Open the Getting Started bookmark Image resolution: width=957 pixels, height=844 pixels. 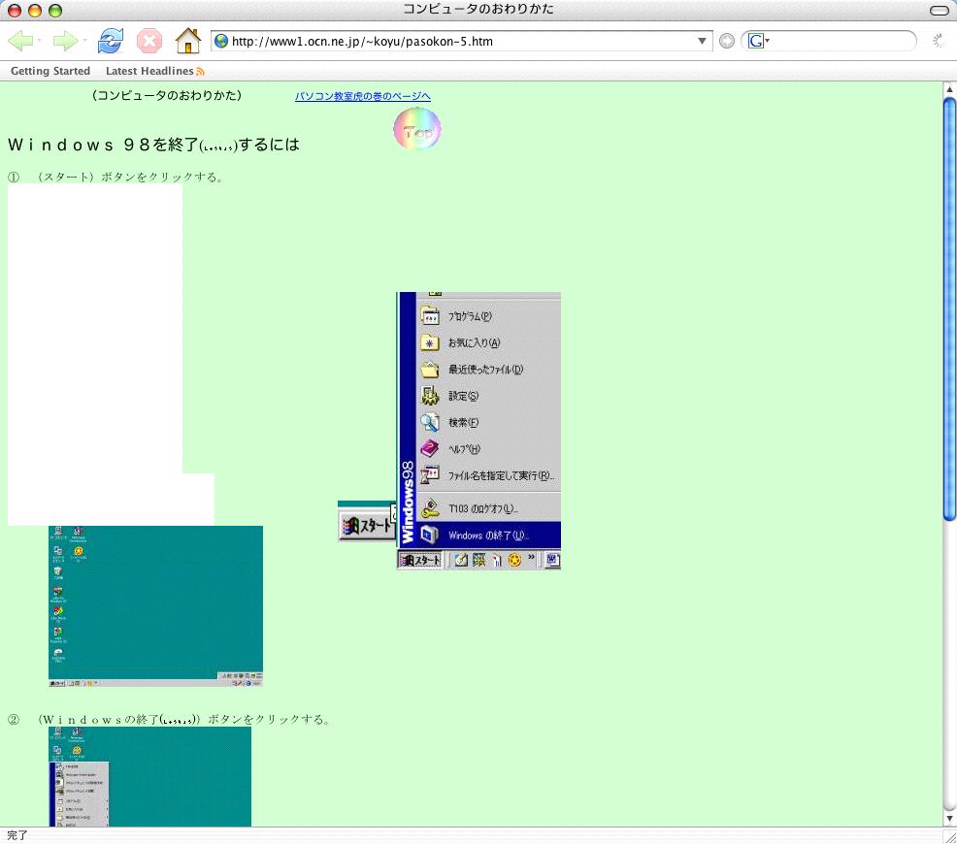tap(50, 71)
